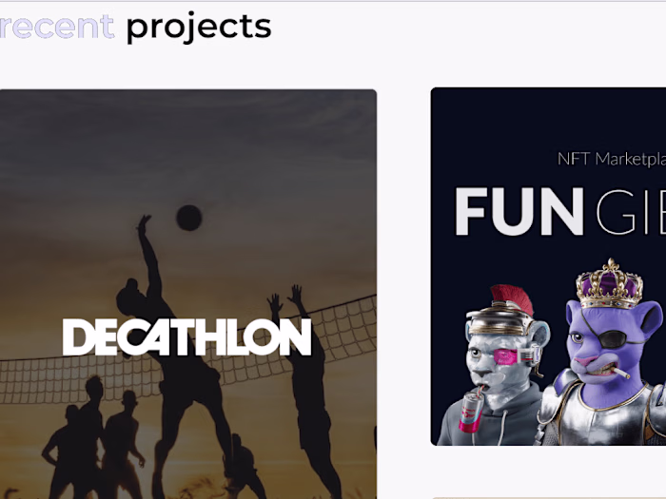Click the volleyball in the Decathlon image

pyautogui.click(x=189, y=218)
